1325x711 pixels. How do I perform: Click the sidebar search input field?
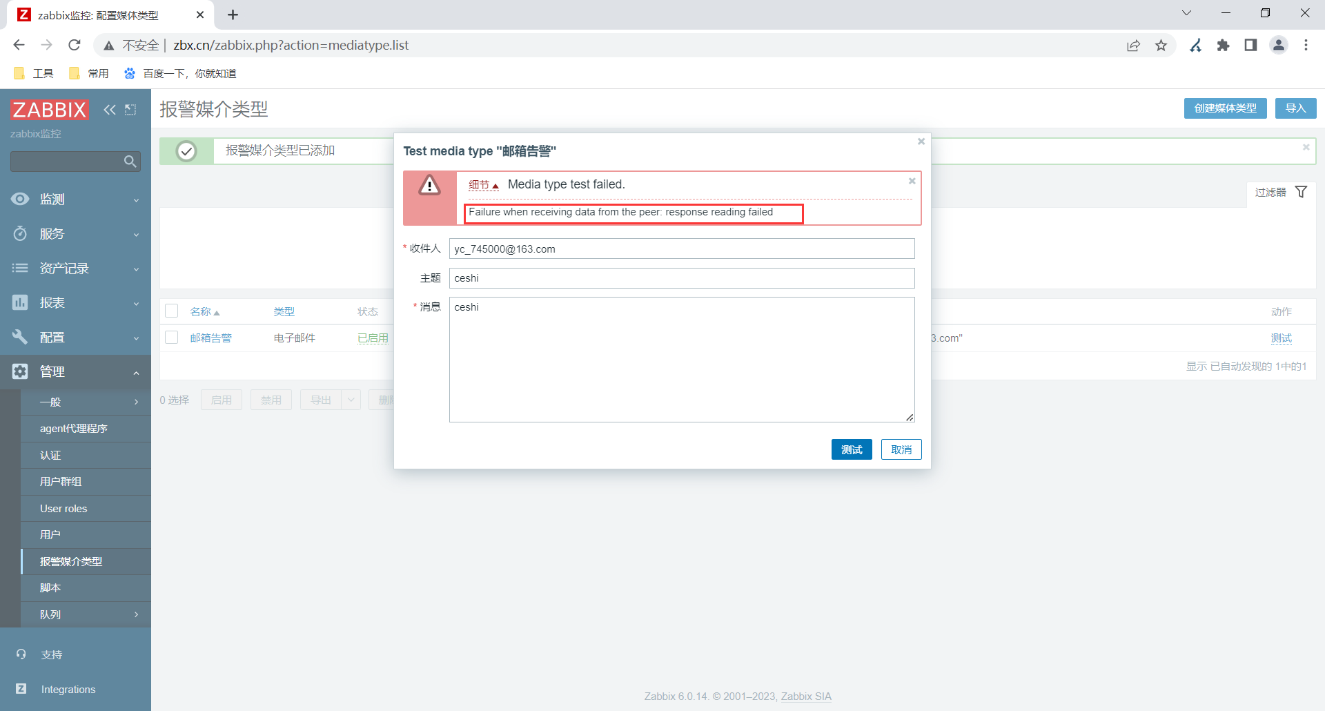tap(66, 162)
